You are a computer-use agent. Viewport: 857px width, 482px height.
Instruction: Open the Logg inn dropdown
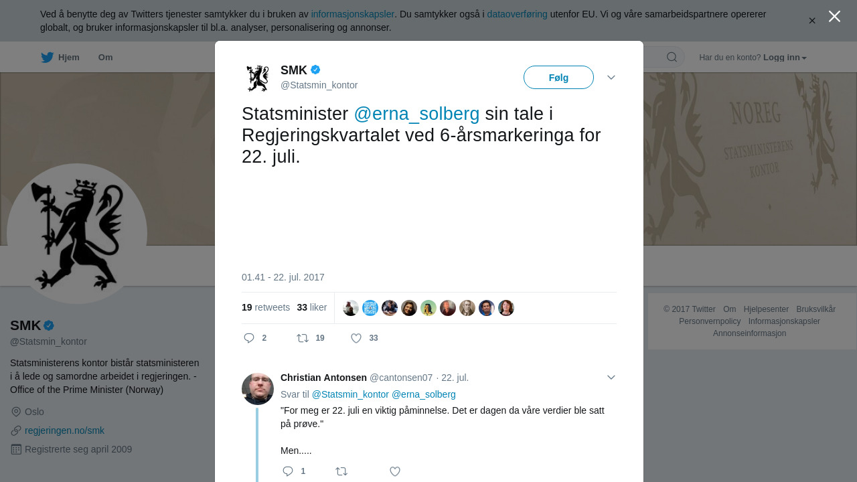[x=785, y=58]
